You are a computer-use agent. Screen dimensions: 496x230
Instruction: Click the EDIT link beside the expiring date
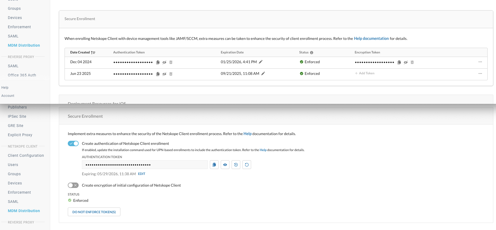coord(142,174)
